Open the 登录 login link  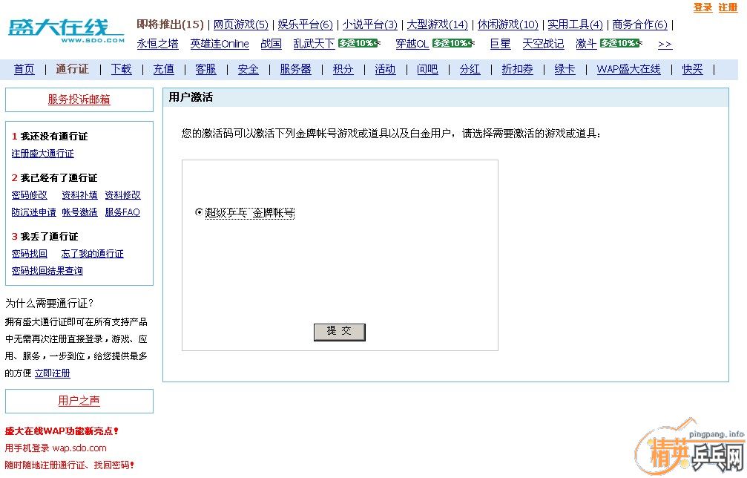click(702, 7)
